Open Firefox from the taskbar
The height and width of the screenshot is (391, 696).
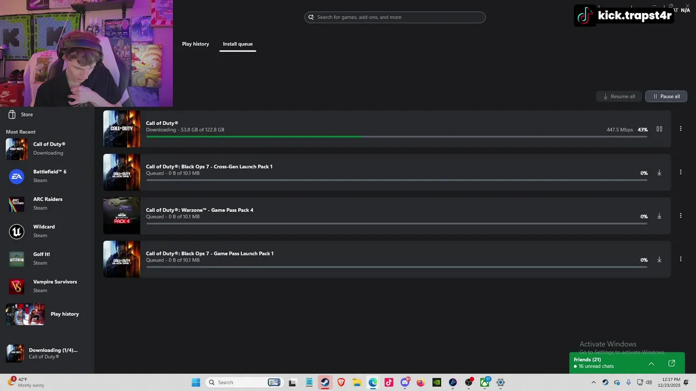tap(420, 382)
